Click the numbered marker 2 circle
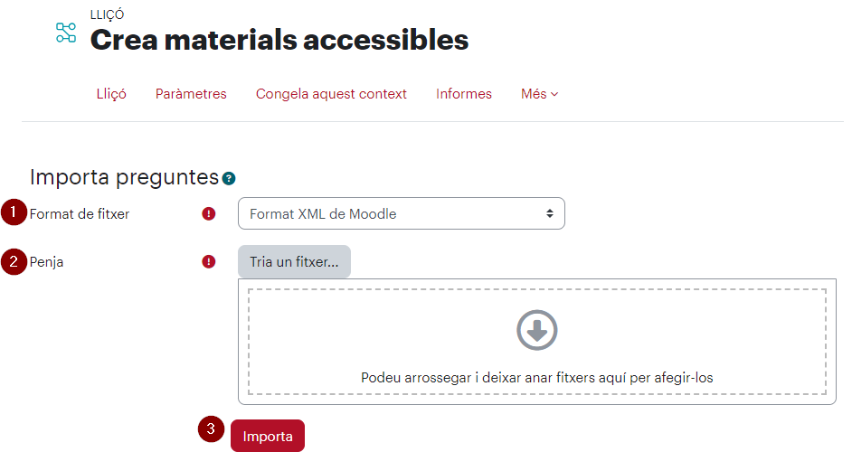The width and height of the screenshot is (852, 452). (14, 261)
